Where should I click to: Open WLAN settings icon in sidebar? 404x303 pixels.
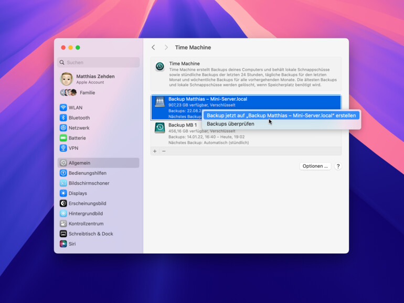(x=63, y=107)
